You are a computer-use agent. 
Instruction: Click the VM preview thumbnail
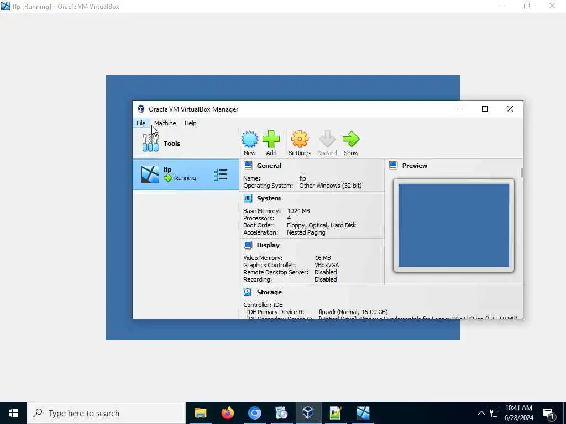pos(454,225)
